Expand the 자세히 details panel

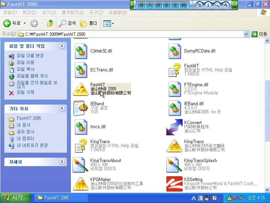(x=62, y=162)
